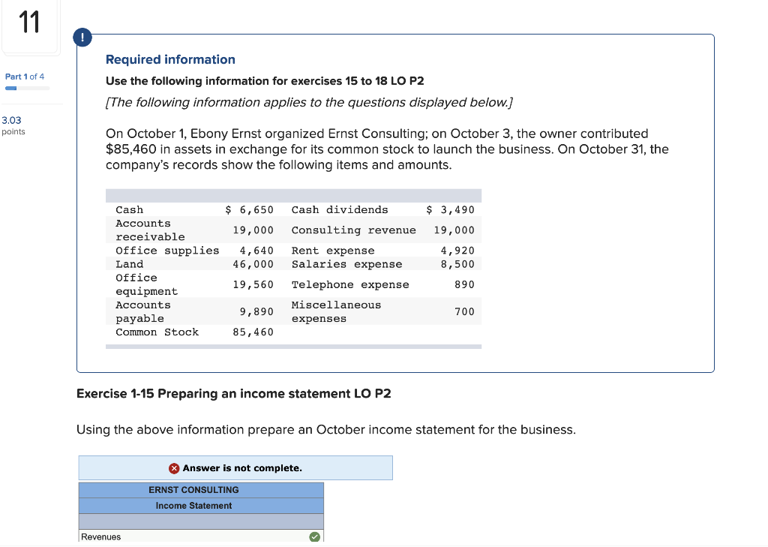This screenshot has width=768, height=547.
Task: Select Salaries expense amount 8,500
Action: pos(457,264)
